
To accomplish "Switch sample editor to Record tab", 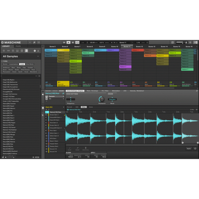I will click(69, 107).
